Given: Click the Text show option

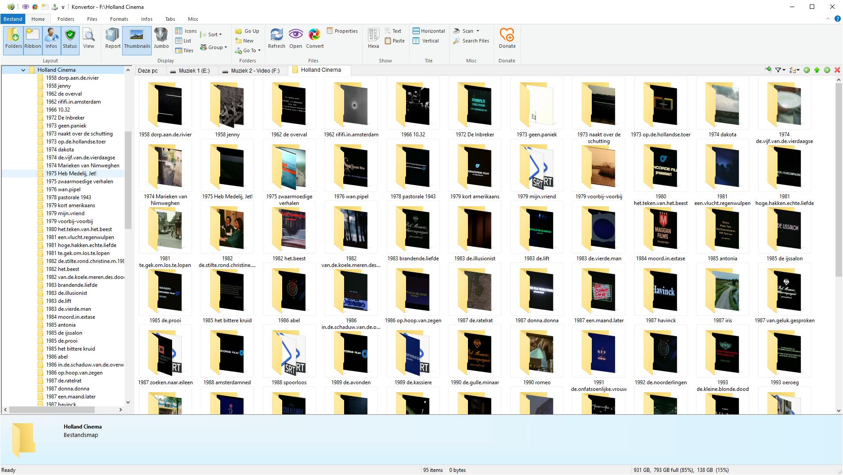Looking at the screenshot, I should (x=393, y=31).
